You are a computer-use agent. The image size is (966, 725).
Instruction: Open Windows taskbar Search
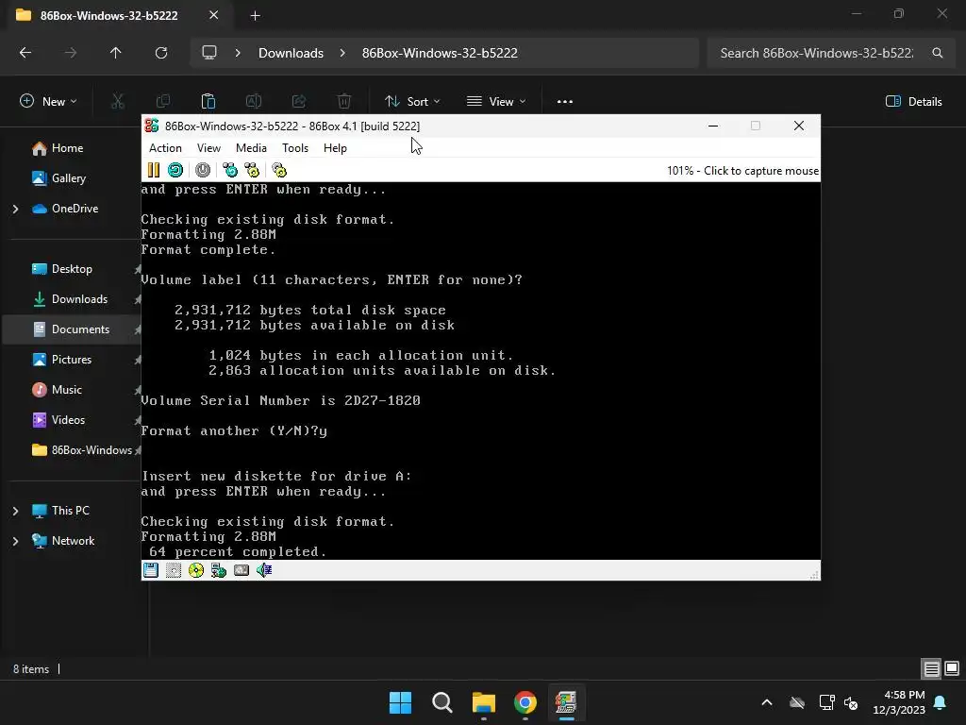pos(441,702)
